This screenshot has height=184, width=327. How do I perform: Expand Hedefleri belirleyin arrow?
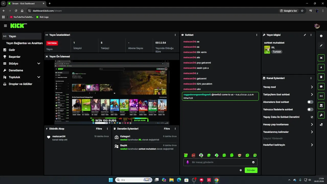coord(312,145)
